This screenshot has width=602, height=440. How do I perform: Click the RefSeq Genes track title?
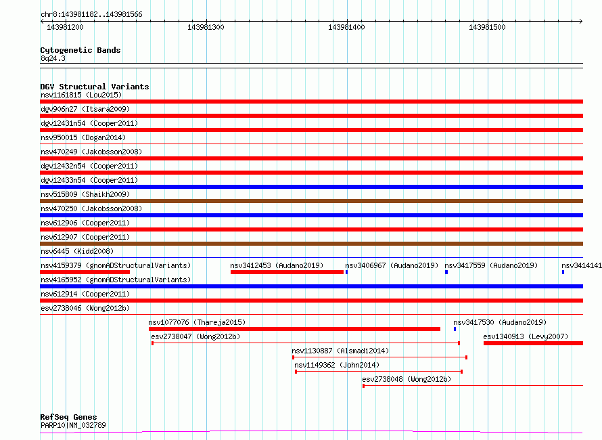68,417
